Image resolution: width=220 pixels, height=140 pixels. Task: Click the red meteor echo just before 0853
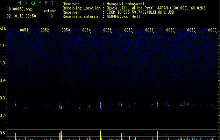click(61, 107)
